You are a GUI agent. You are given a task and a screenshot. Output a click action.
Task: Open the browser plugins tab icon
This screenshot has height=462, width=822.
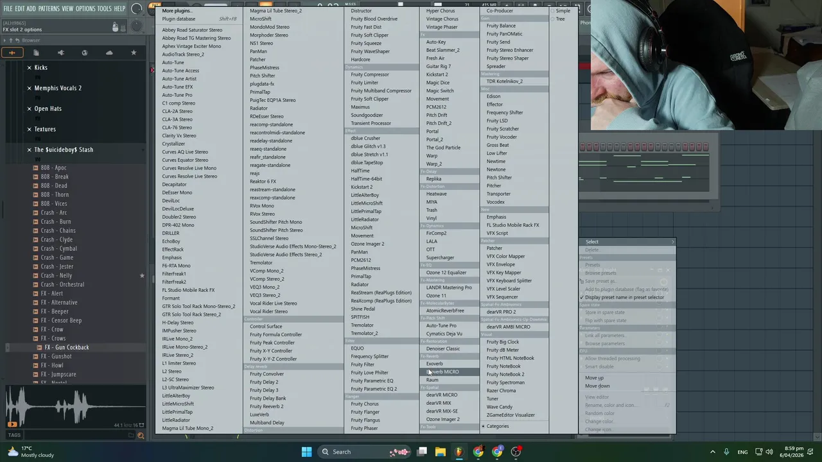coord(60,53)
